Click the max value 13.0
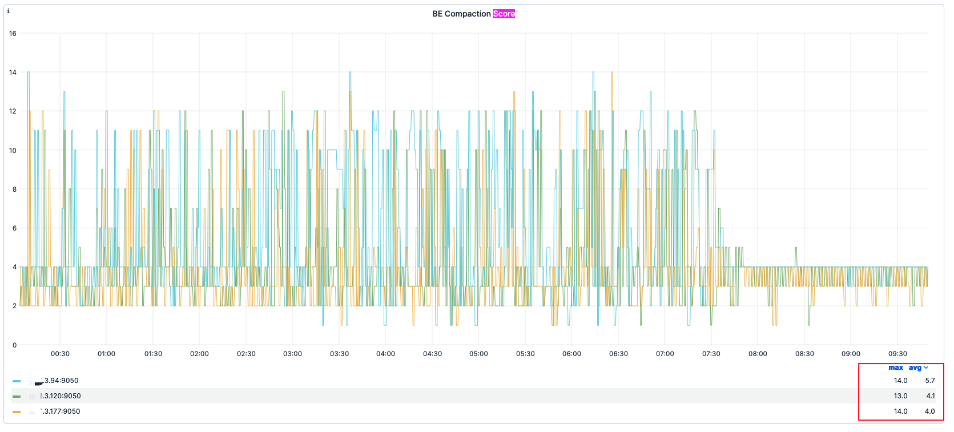Screen dimensions: 954x432 click(x=900, y=396)
